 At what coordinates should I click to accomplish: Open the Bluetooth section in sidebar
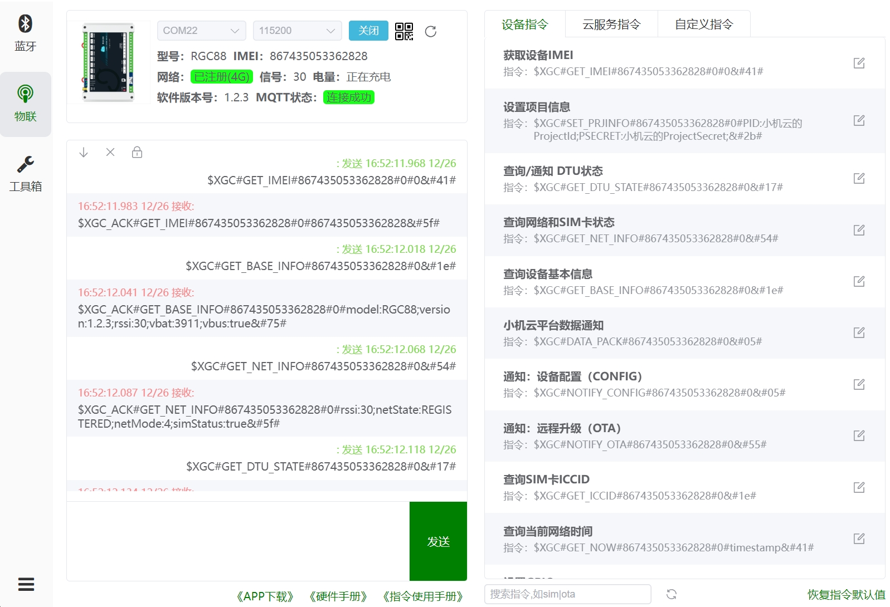(x=25, y=33)
